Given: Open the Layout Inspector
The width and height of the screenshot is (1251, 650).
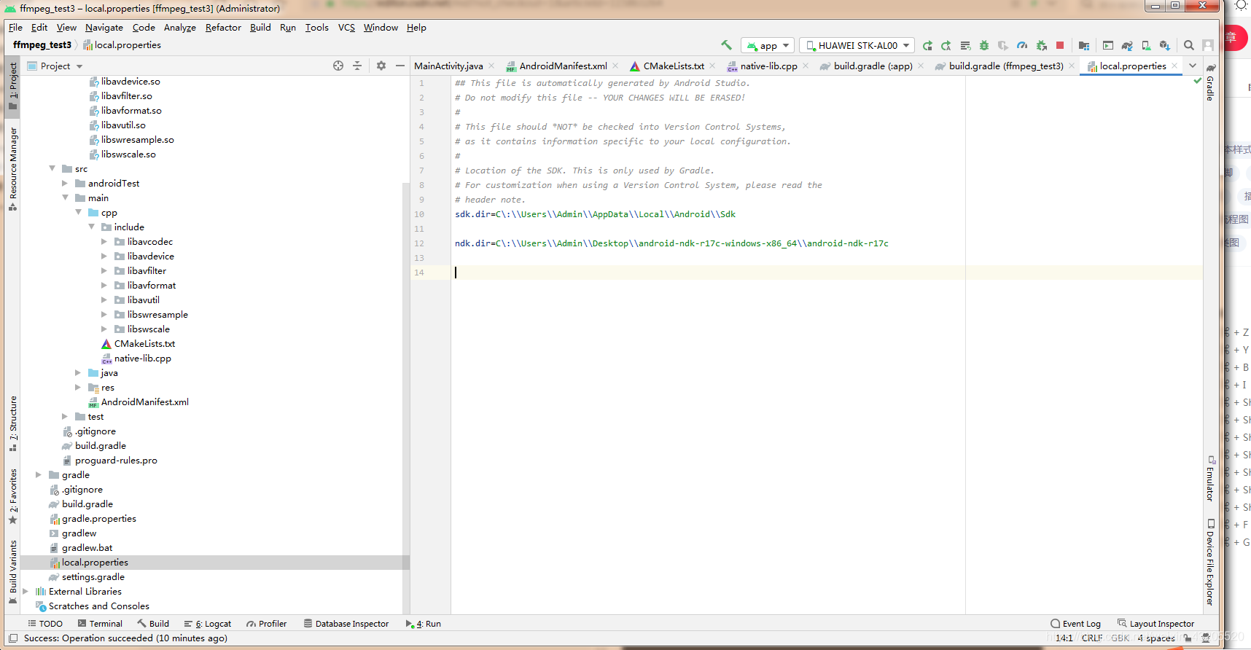Looking at the screenshot, I should (x=1156, y=624).
